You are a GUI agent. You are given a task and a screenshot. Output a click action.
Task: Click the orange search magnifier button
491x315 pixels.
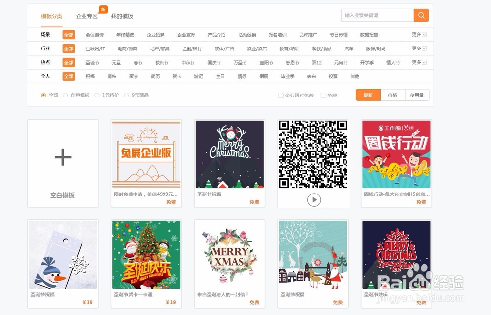pyautogui.click(x=421, y=15)
